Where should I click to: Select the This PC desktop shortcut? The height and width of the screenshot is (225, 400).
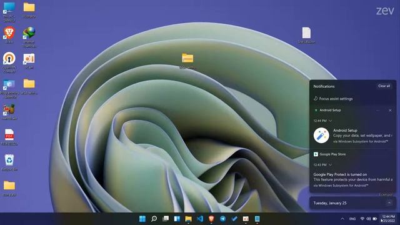9,12
